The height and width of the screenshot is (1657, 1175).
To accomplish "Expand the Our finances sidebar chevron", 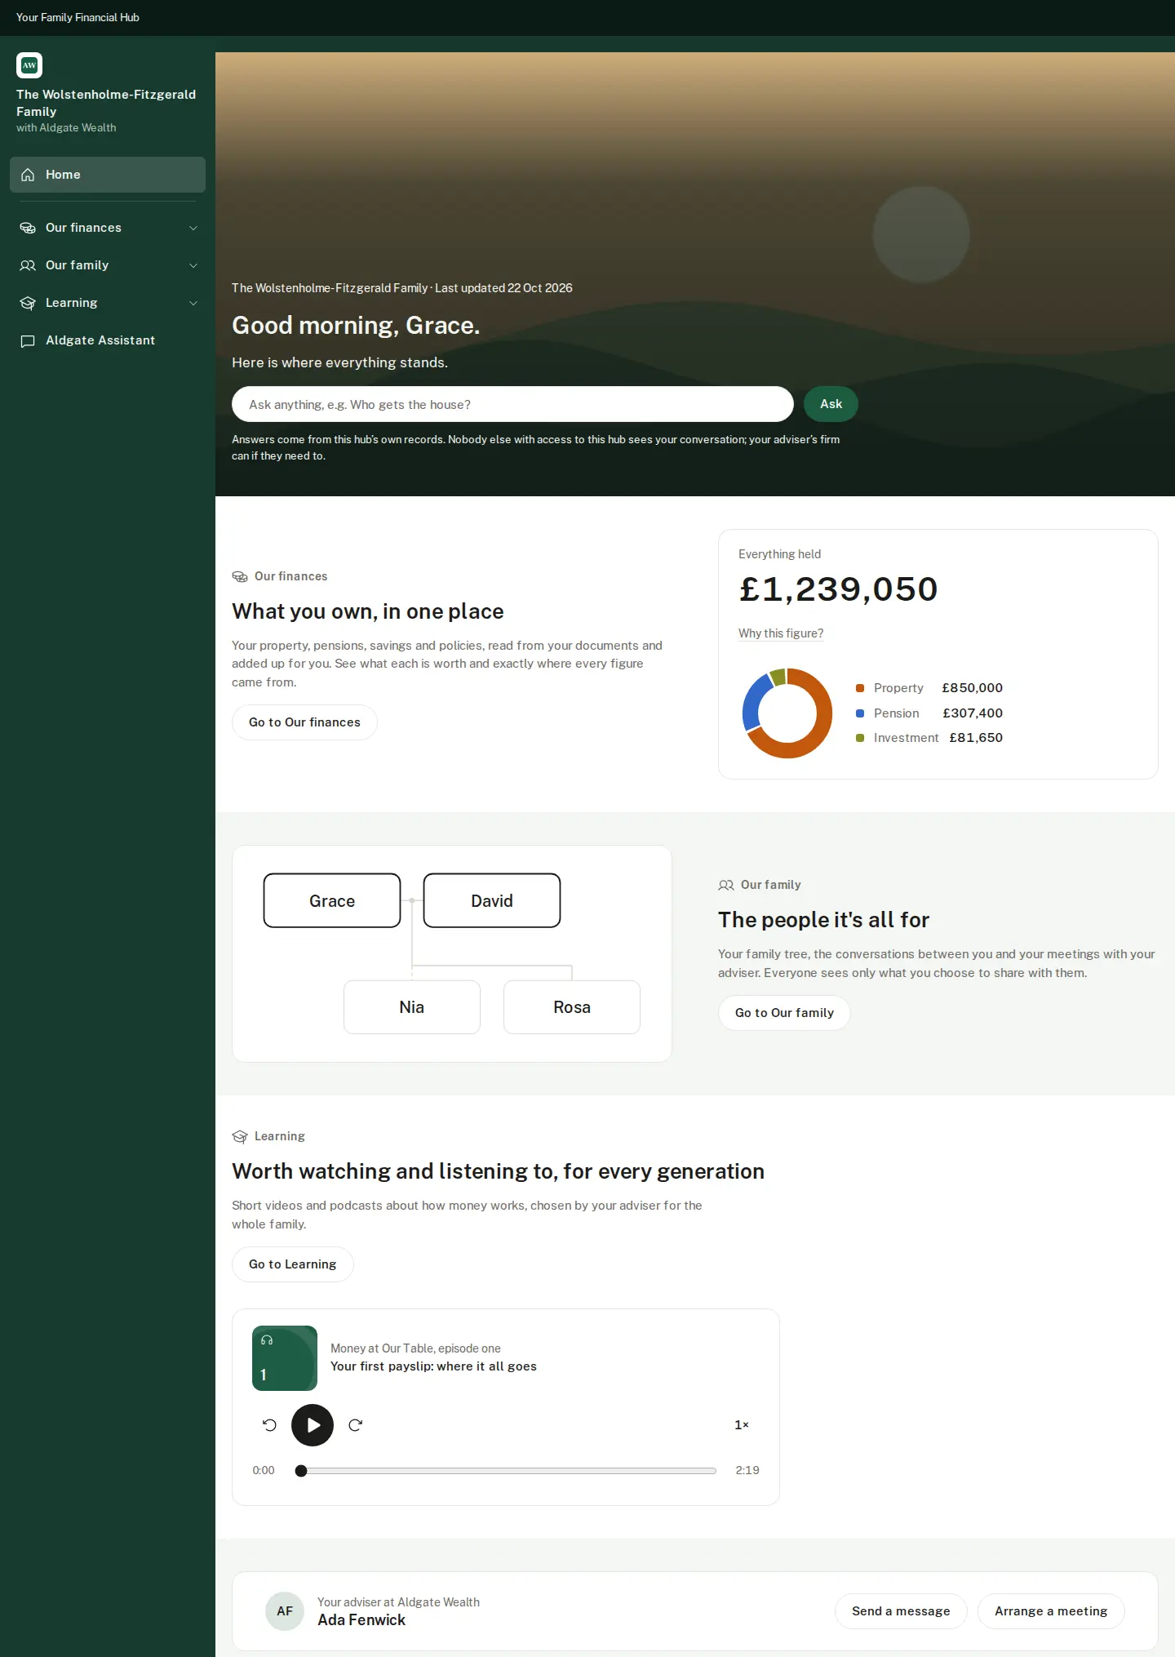I will [193, 228].
